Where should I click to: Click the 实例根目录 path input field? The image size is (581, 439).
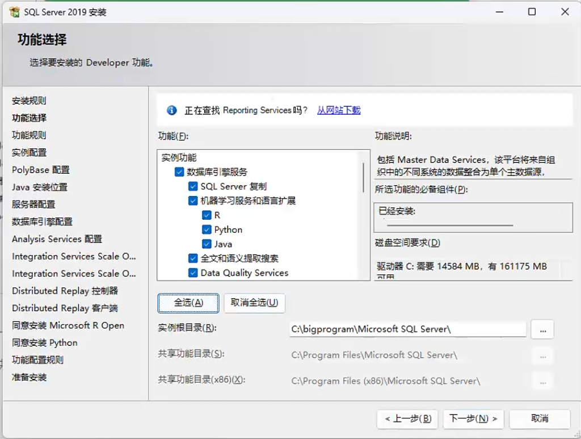408,329
